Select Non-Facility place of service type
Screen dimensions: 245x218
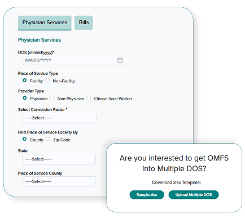pos(47,81)
